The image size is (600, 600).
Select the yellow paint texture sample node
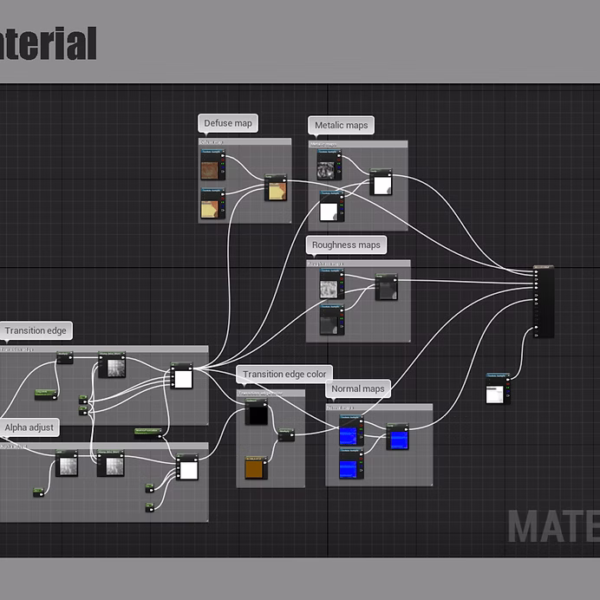(x=212, y=203)
